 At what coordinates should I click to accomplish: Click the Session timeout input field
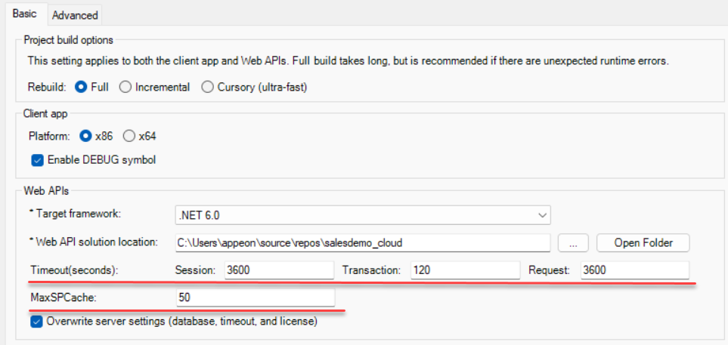[x=278, y=270]
